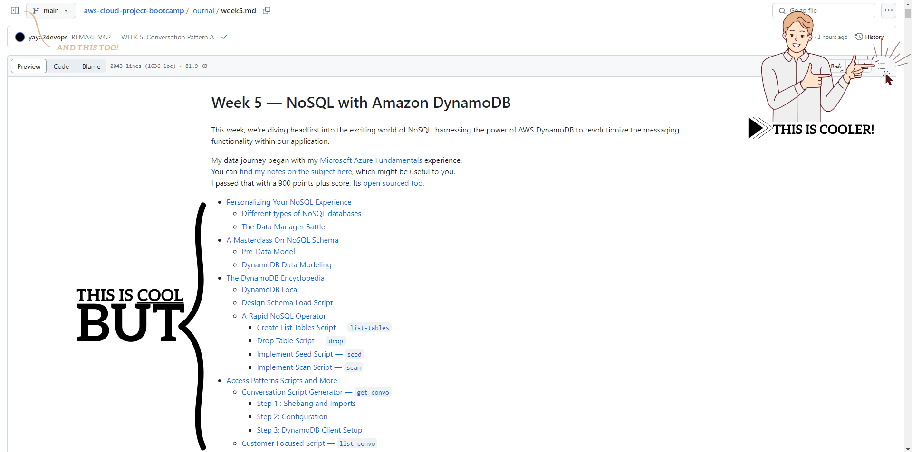Open the Microsoft Azure Fundamentals link
The width and height of the screenshot is (912, 452).
tap(371, 160)
